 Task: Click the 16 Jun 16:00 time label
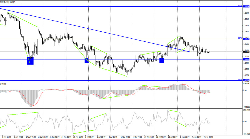pos(43,137)
